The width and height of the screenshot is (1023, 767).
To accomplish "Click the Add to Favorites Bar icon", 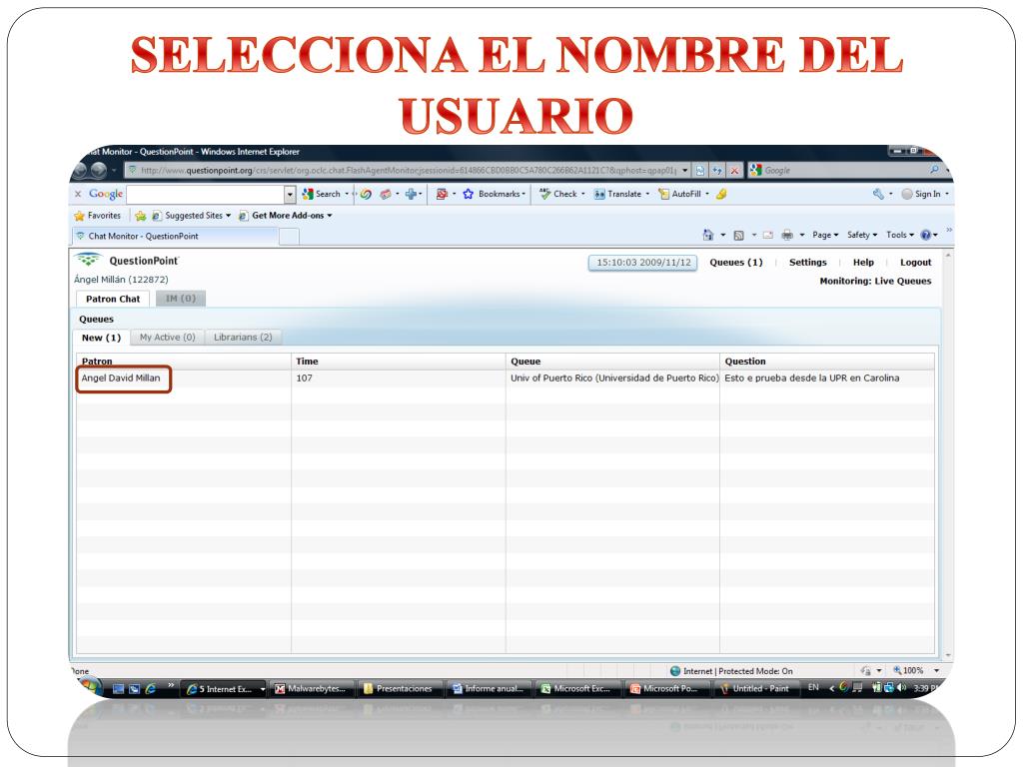I will (x=140, y=216).
